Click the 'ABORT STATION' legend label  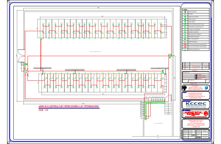point(192,20)
